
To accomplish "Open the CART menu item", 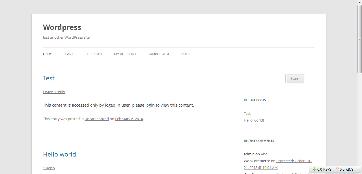I will tap(69, 54).
